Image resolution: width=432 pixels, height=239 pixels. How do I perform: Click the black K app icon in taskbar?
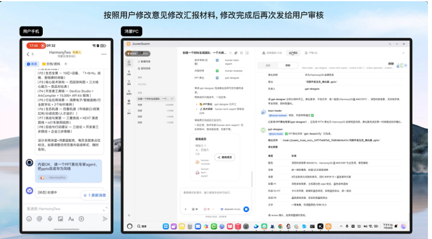tap(320, 226)
